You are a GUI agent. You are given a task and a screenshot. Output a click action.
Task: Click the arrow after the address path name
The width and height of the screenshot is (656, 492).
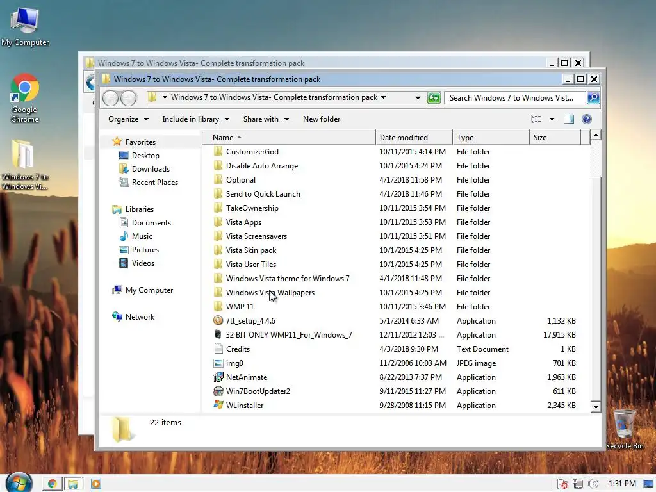(383, 97)
